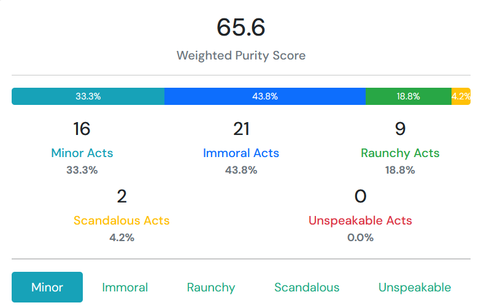Click the Minor Acts count 16

pos(82,129)
